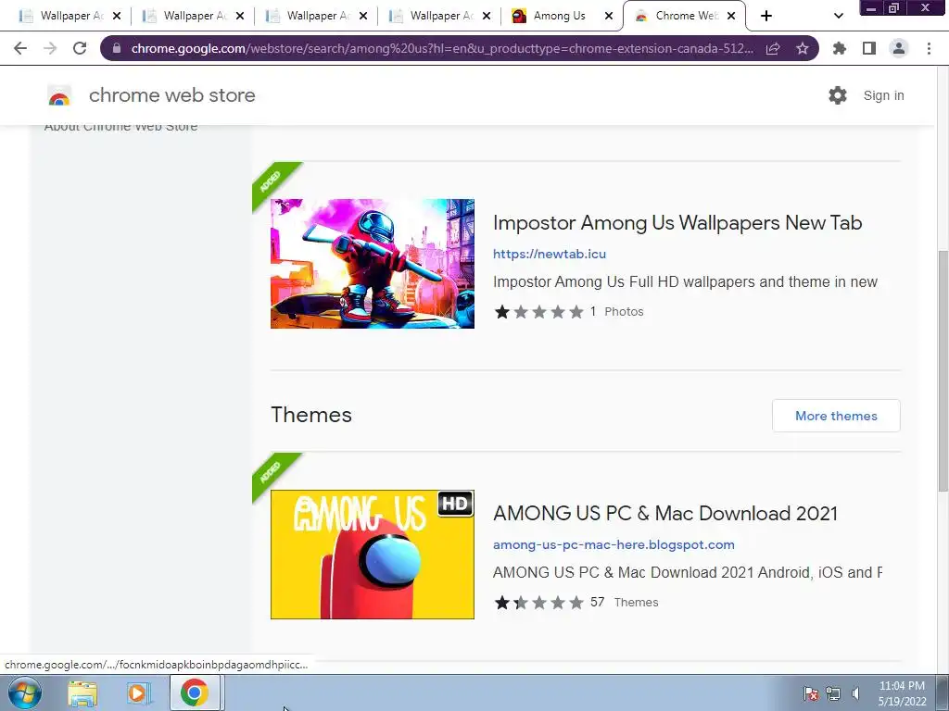Open among-us-pc-mac-here.blogspot.com link

(614, 544)
